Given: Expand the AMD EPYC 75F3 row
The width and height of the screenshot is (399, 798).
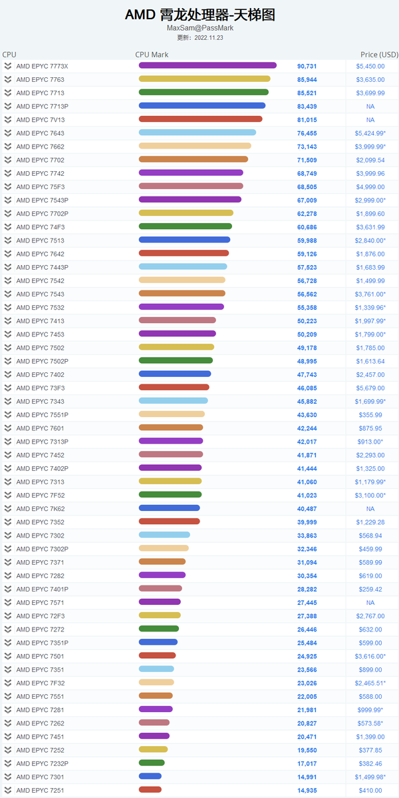Looking at the screenshot, I should tap(7, 187).
